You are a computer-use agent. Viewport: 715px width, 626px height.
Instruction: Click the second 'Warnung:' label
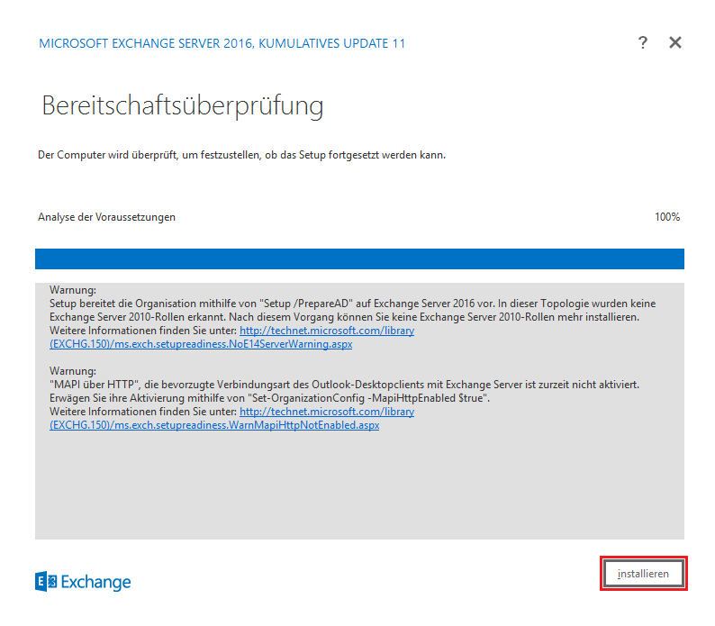(73, 371)
